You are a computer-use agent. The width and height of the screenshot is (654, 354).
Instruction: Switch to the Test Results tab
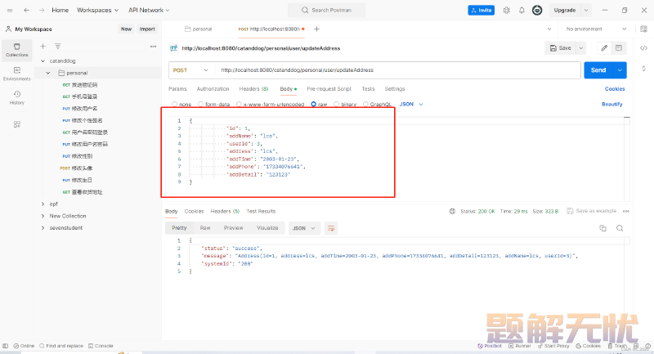[261, 212]
